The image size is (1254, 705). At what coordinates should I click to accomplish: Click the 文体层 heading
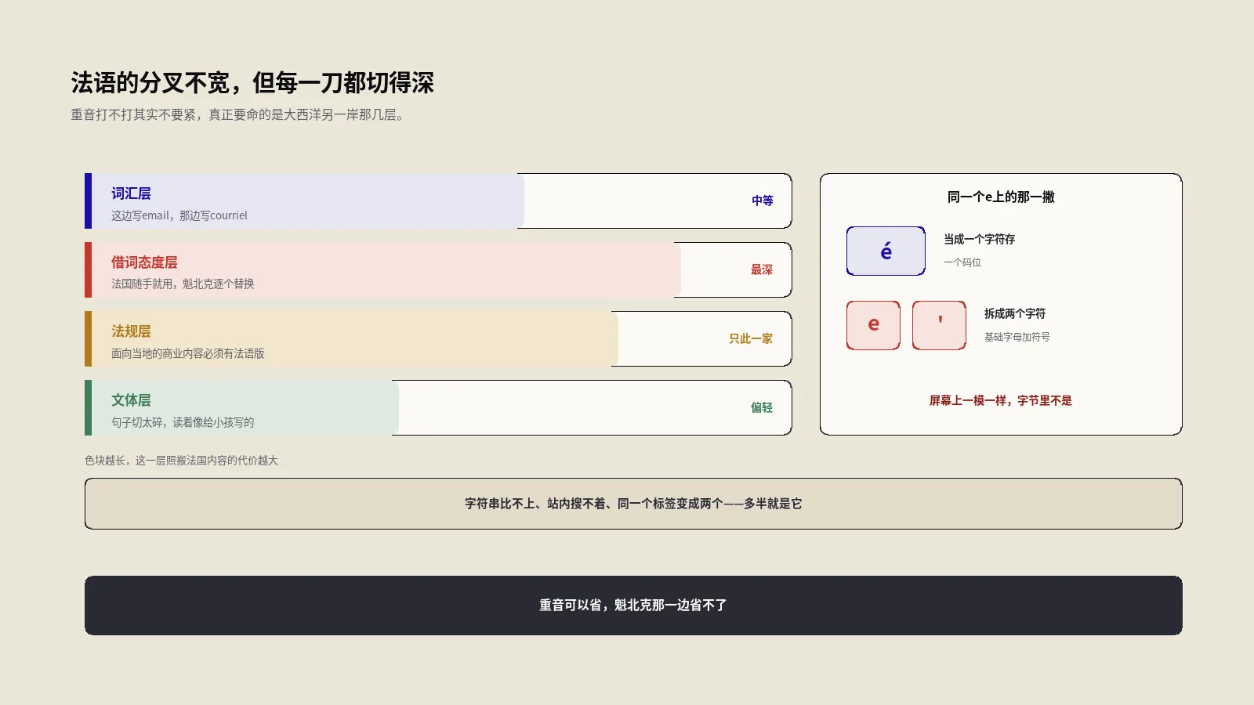pyautogui.click(x=131, y=400)
